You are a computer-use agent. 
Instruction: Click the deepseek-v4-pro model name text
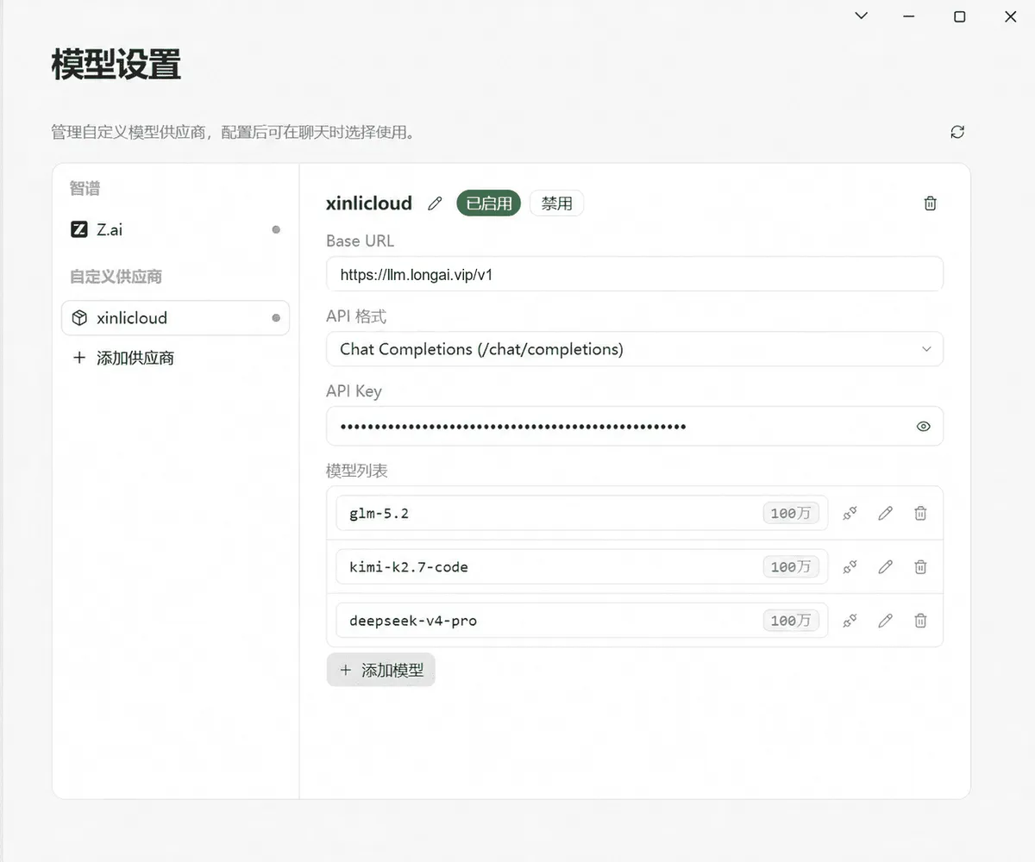[x=413, y=621]
